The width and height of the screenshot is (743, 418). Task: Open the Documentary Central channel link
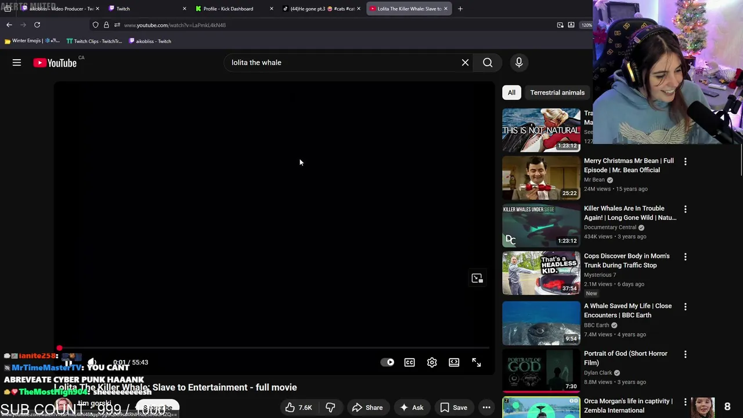pyautogui.click(x=610, y=228)
